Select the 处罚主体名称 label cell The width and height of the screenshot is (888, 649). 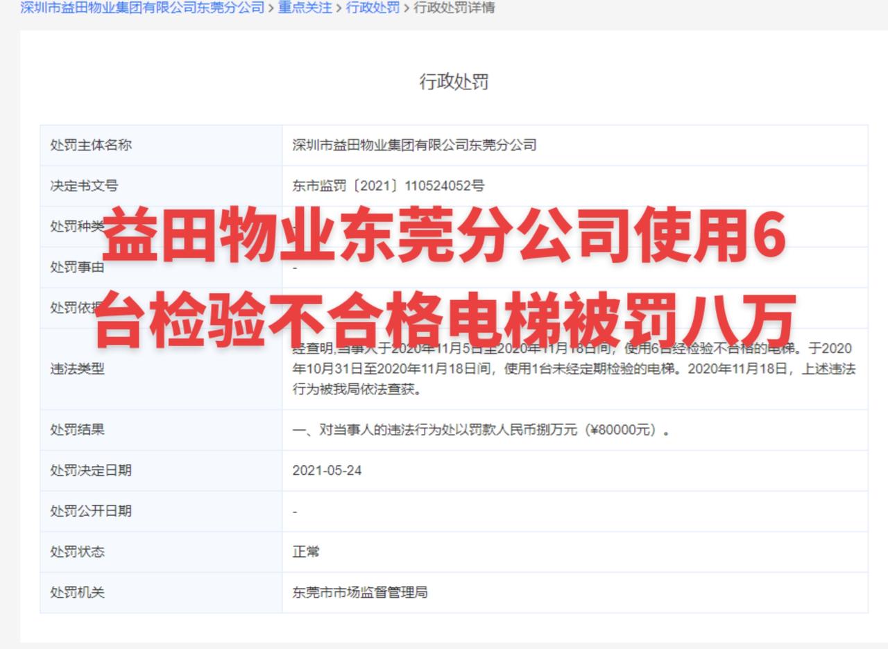click(x=161, y=145)
